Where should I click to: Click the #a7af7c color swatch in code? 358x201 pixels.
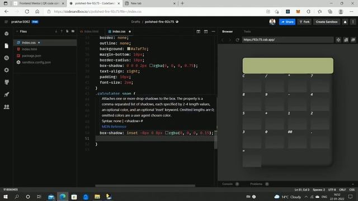(129, 49)
